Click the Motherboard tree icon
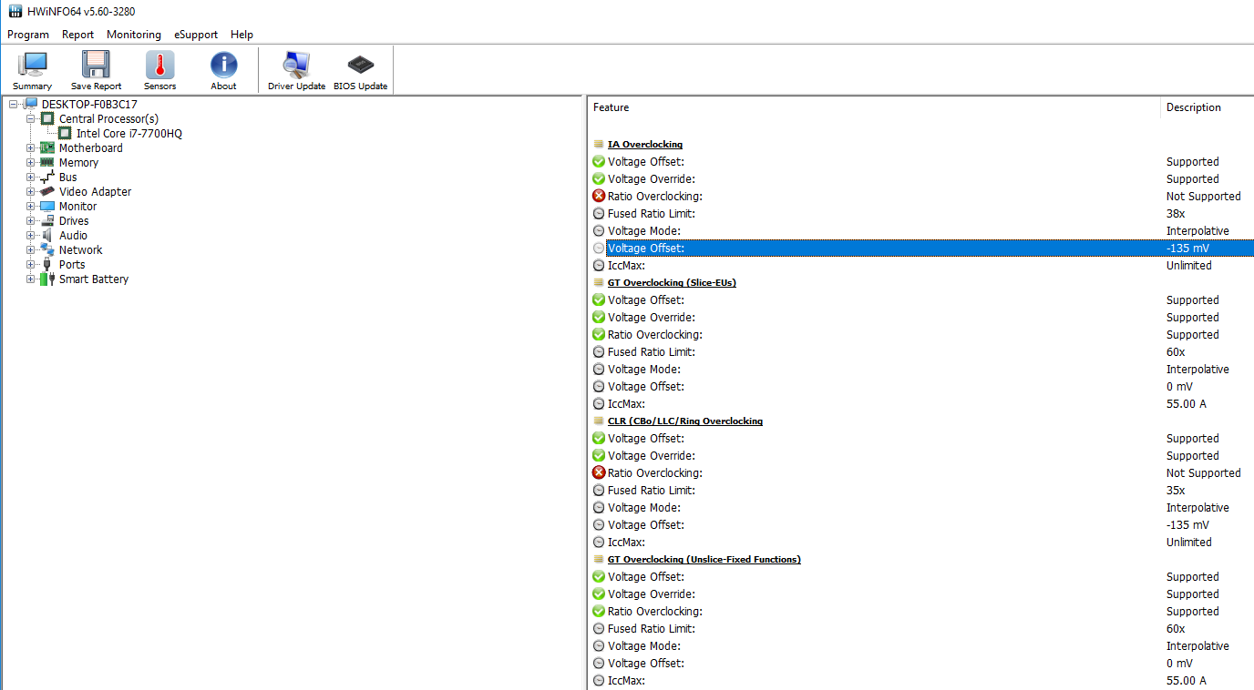The height and width of the screenshot is (690, 1254). pyautogui.click(x=47, y=147)
